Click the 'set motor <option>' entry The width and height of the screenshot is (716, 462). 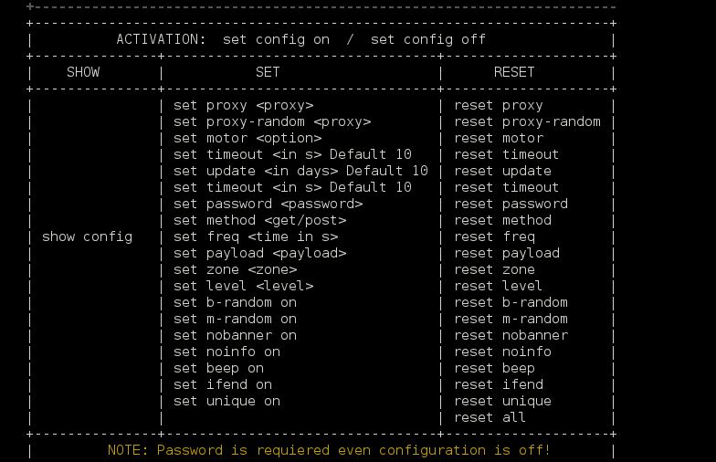(247, 138)
